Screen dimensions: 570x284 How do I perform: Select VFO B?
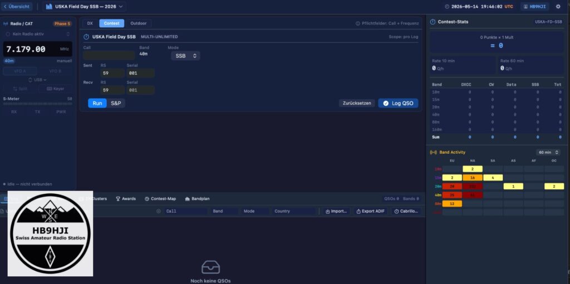(55, 71)
